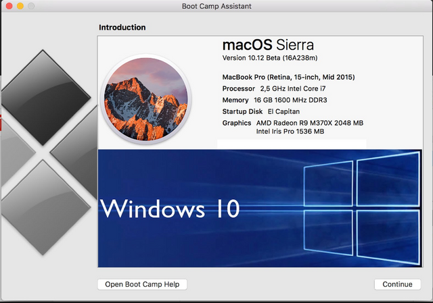Click the Continue button
Screen dimensions: 433x303
(x=397, y=284)
